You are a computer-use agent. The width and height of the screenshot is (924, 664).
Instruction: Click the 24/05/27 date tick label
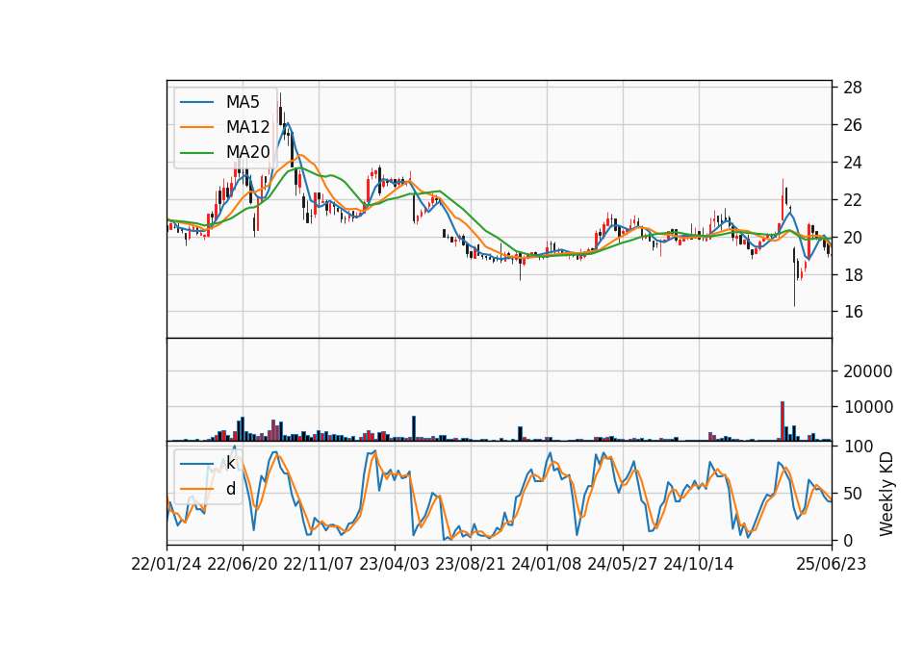pos(623,564)
